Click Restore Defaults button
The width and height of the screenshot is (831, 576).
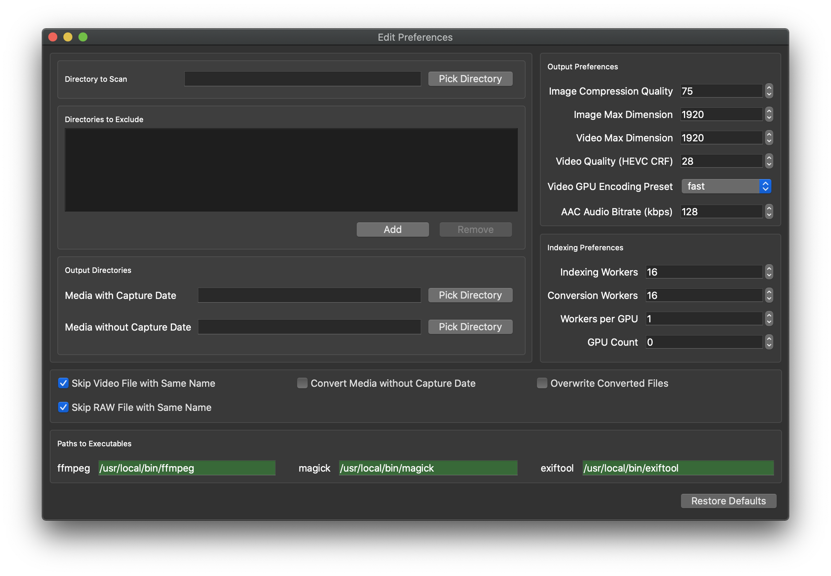coord(729,500)
